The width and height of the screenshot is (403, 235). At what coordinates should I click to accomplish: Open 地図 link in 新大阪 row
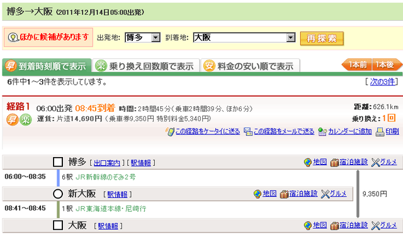point(270,194)
